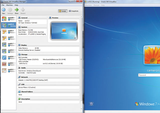Open the Machine menu in Manager
The width and height of the screenshot is (160, 113).
click(9, 5)
